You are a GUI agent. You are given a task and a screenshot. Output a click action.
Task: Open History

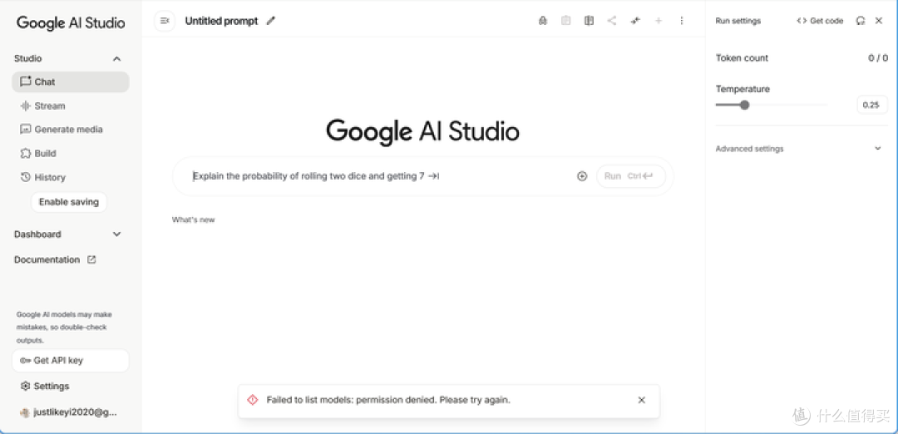71,177
